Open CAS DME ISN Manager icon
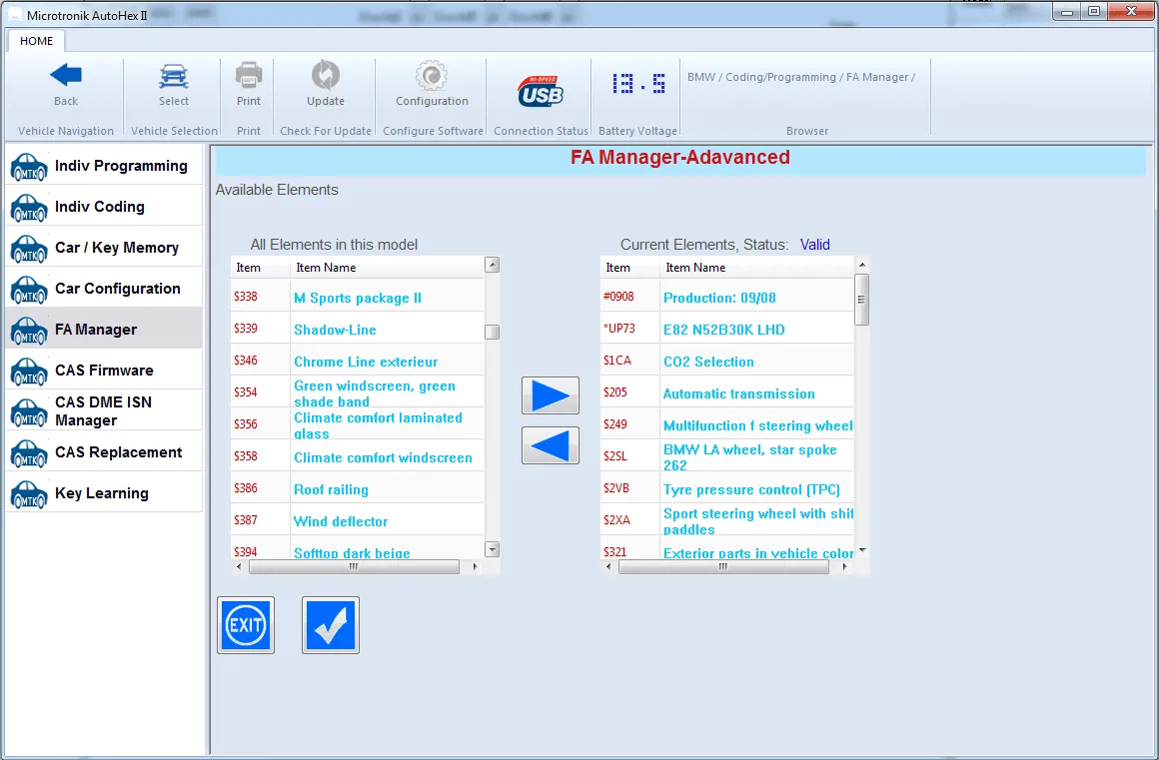The height and width of the screenshot is (760, 1159). pyautogui.click(x=29, y=412)
